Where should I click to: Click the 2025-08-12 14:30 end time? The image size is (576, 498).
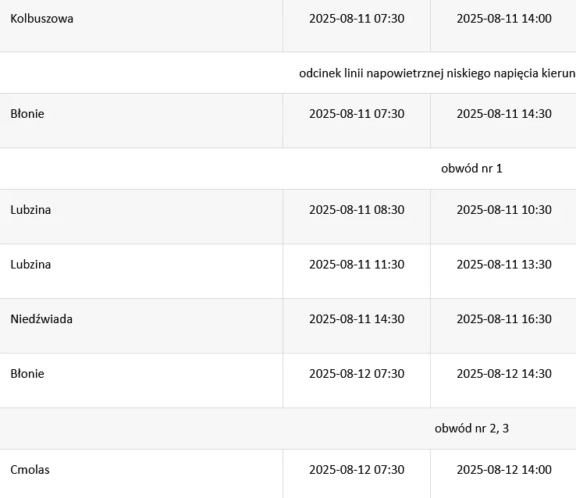point(503,374)
